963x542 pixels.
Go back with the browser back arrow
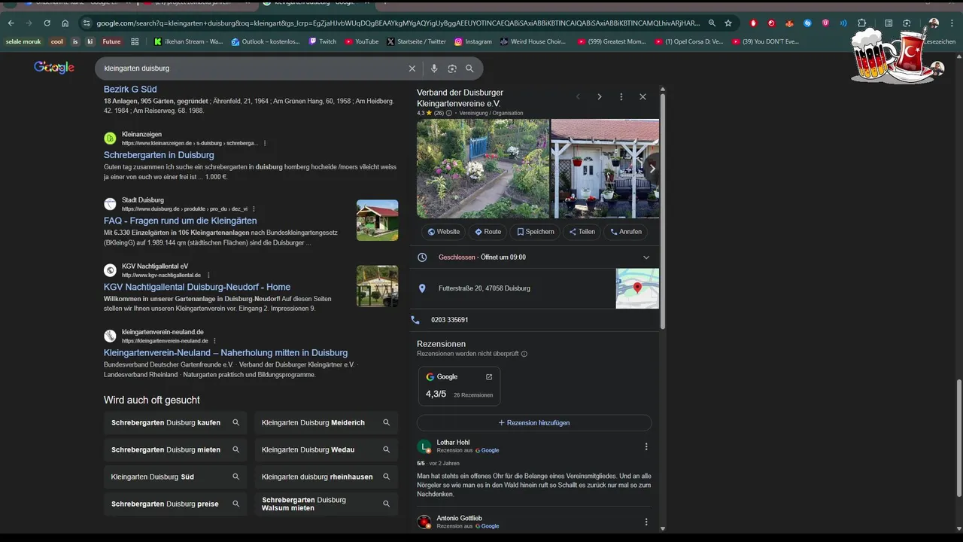click(x=13, y=23)
